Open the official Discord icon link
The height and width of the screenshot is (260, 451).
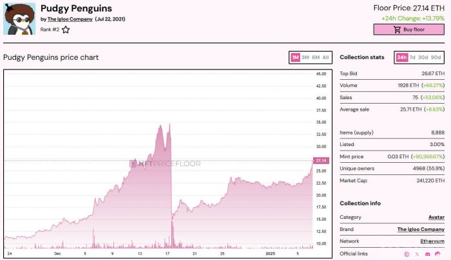pos(427,254)
